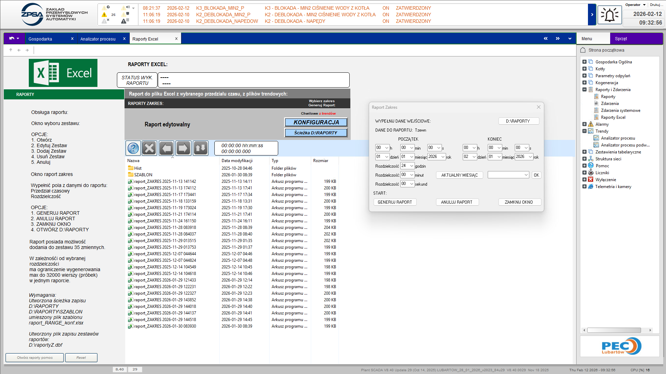Click the left arrow navigation toolbar button
The width and height of the screenshot is (666, 374).
(166, 148)
